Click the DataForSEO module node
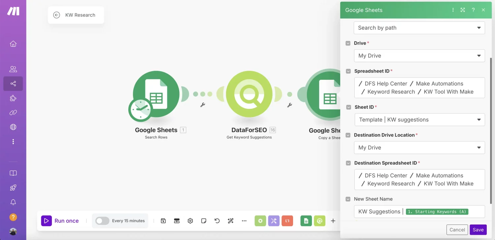Screen dimensions: 495x240 tap(249, 94)
